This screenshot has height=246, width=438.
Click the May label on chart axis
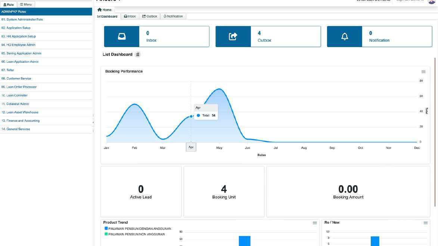219,148
